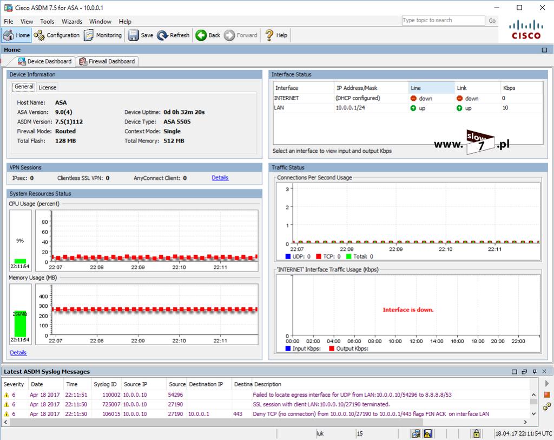Image resolution: width=554 pixels, height=440 pixels.
Task: Open the Help menu
Action: coord(125,22)
